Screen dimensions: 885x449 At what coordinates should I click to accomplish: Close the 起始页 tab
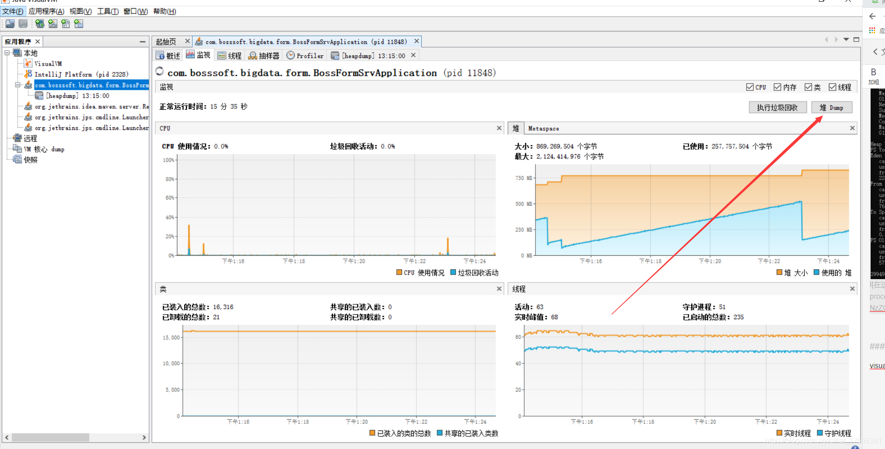(187, 41)
